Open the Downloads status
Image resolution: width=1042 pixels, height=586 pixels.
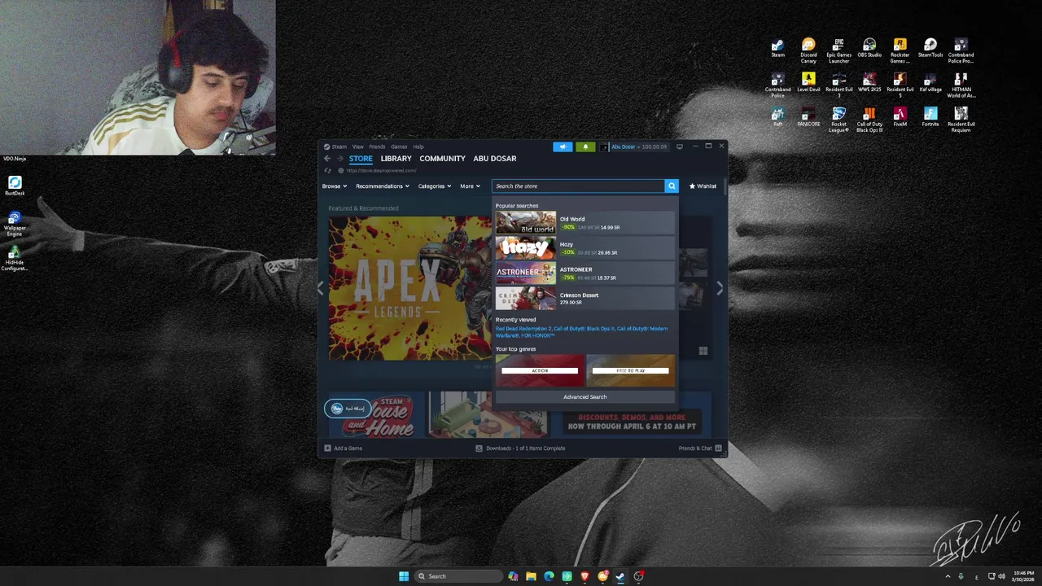[521, 448]
